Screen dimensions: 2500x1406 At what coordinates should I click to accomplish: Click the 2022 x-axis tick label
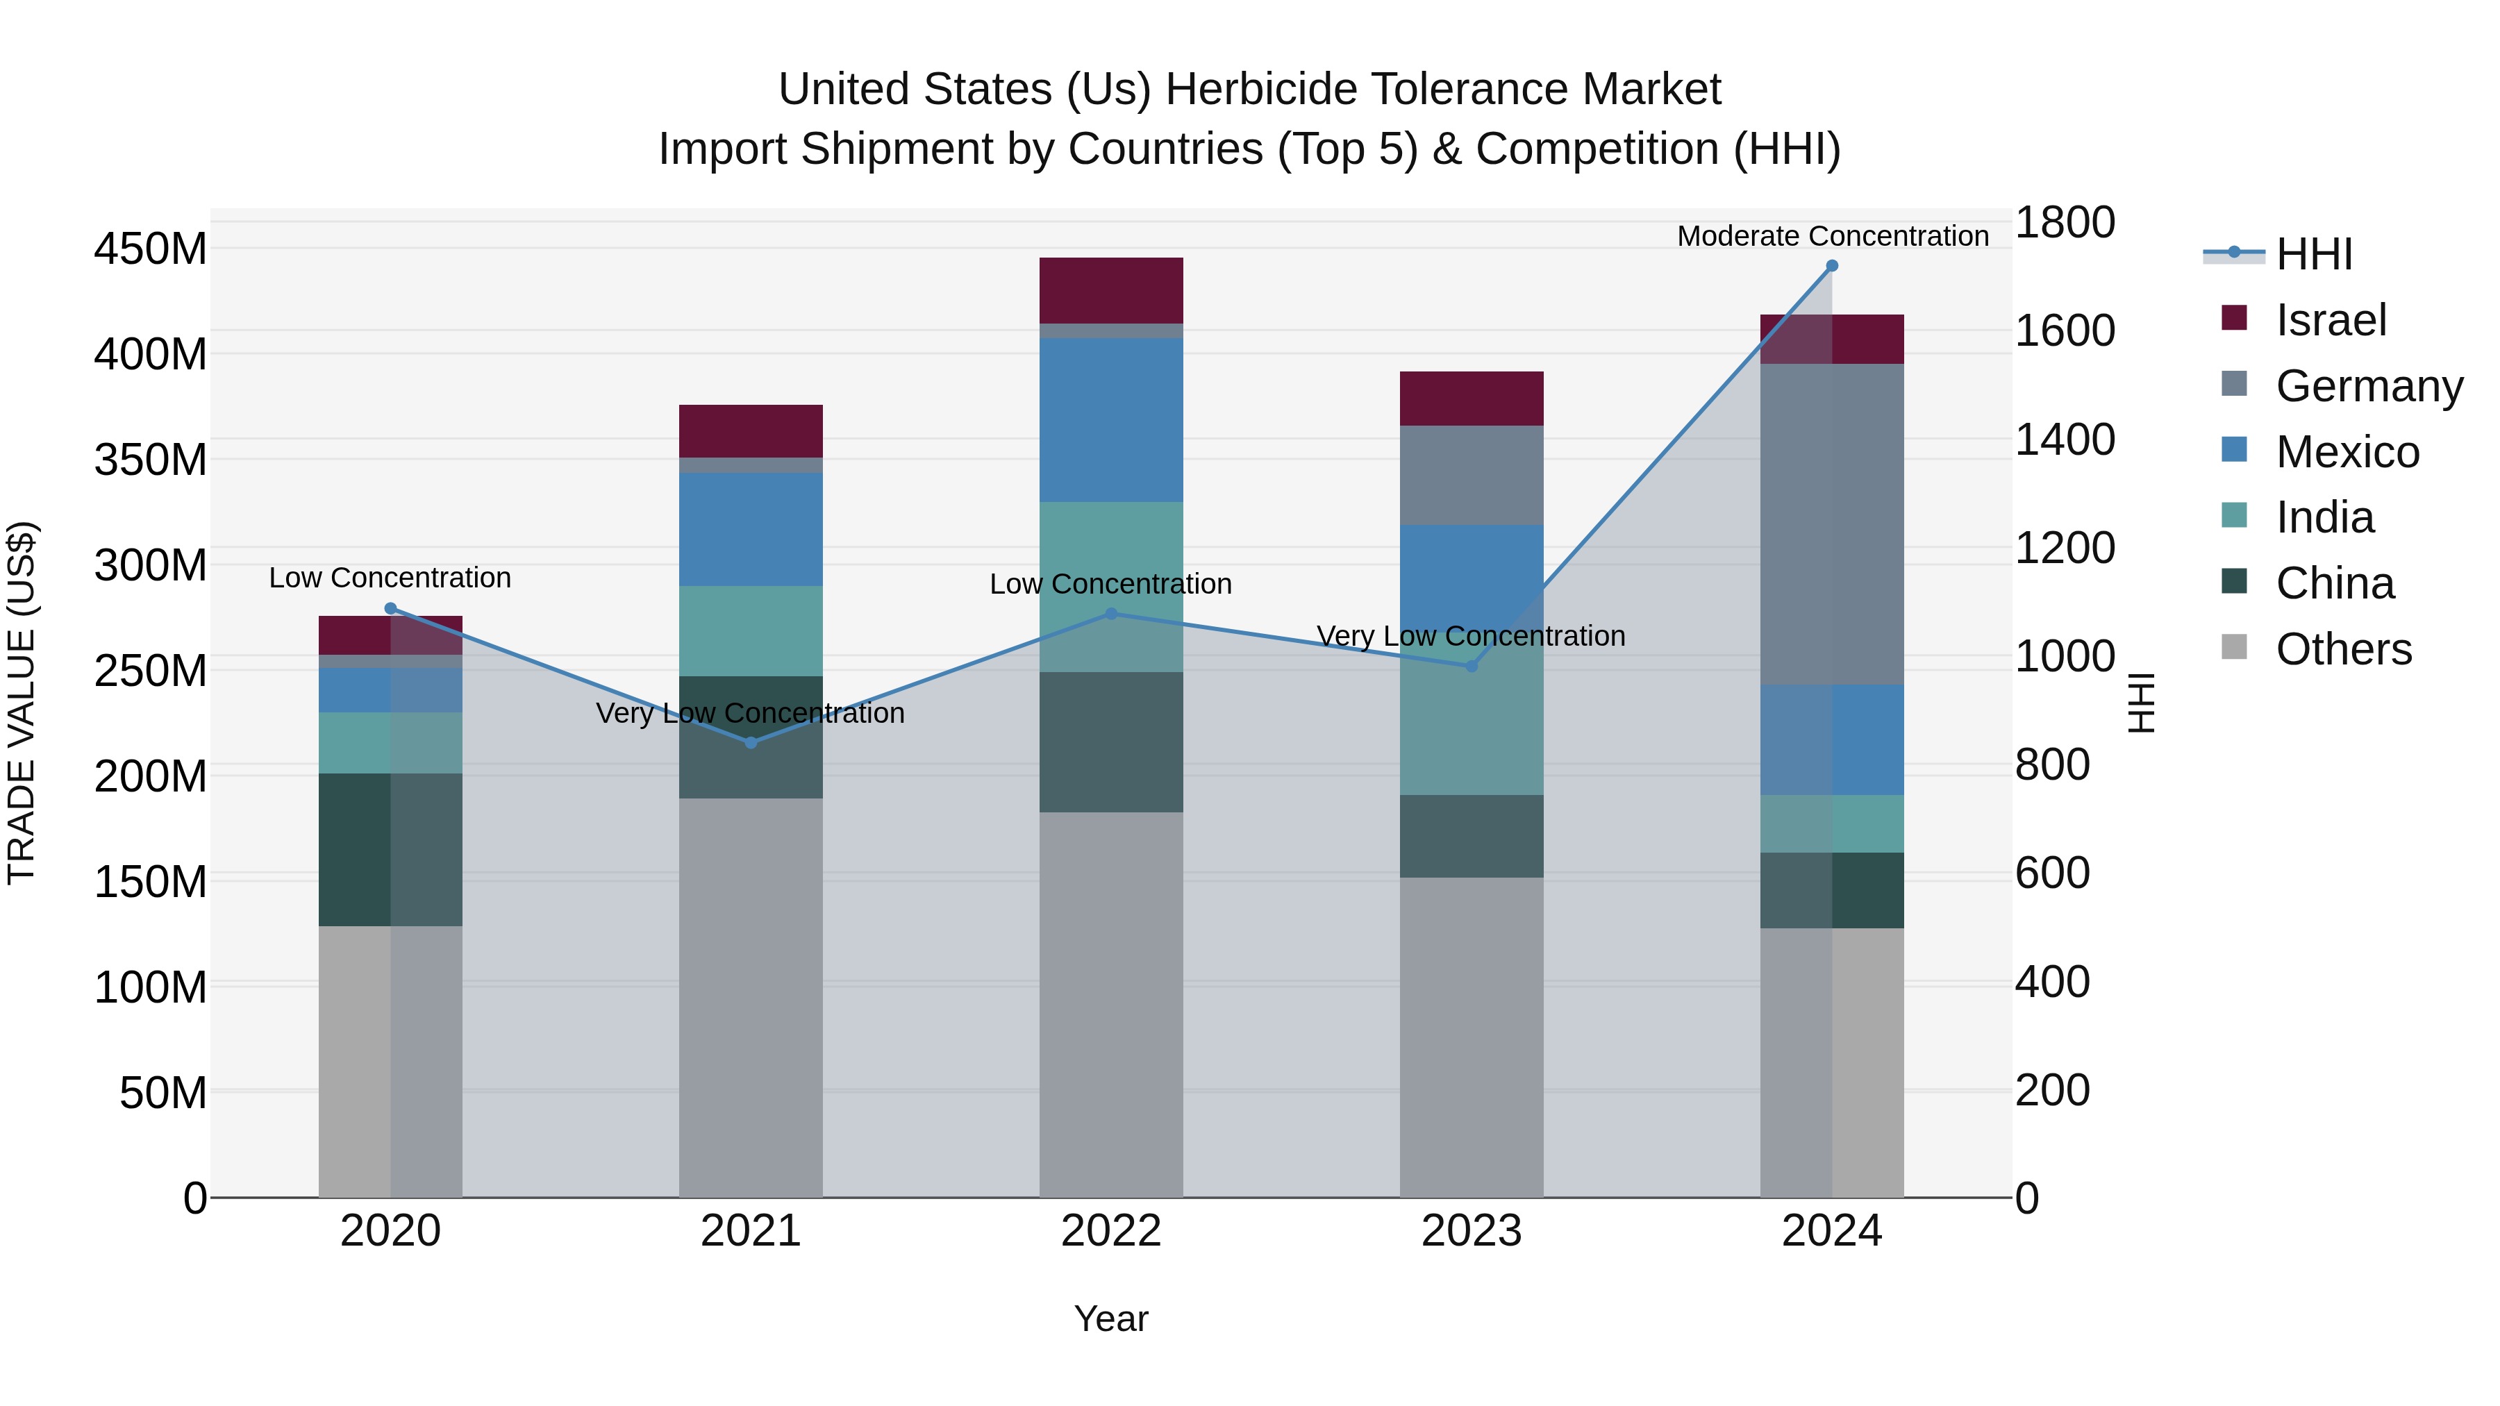tap(1111, 1231)
